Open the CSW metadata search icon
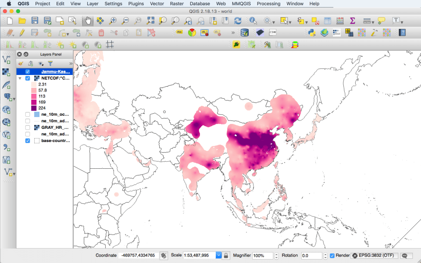 point(272,32)
